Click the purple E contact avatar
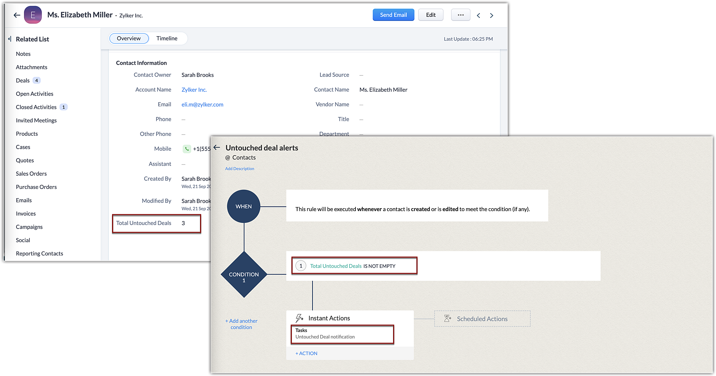This screenshot has height=376, width=716. 33,15
